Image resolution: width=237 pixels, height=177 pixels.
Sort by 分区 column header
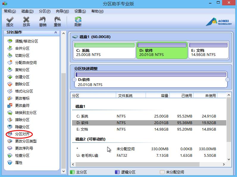click(x=93, y=95)
